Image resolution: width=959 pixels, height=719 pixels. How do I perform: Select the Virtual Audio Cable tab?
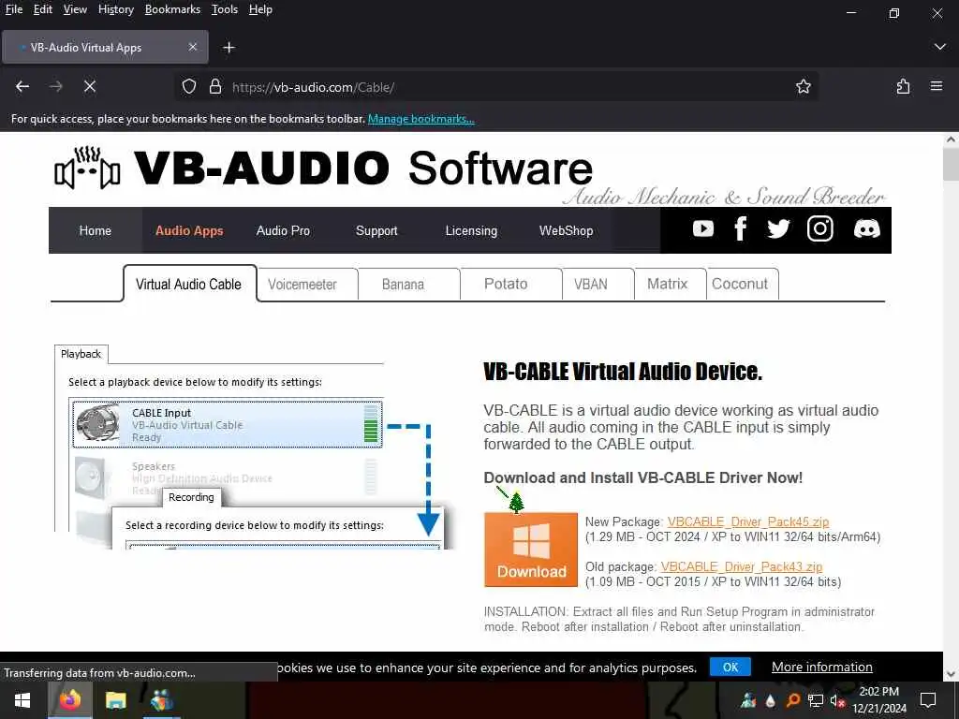189,284
